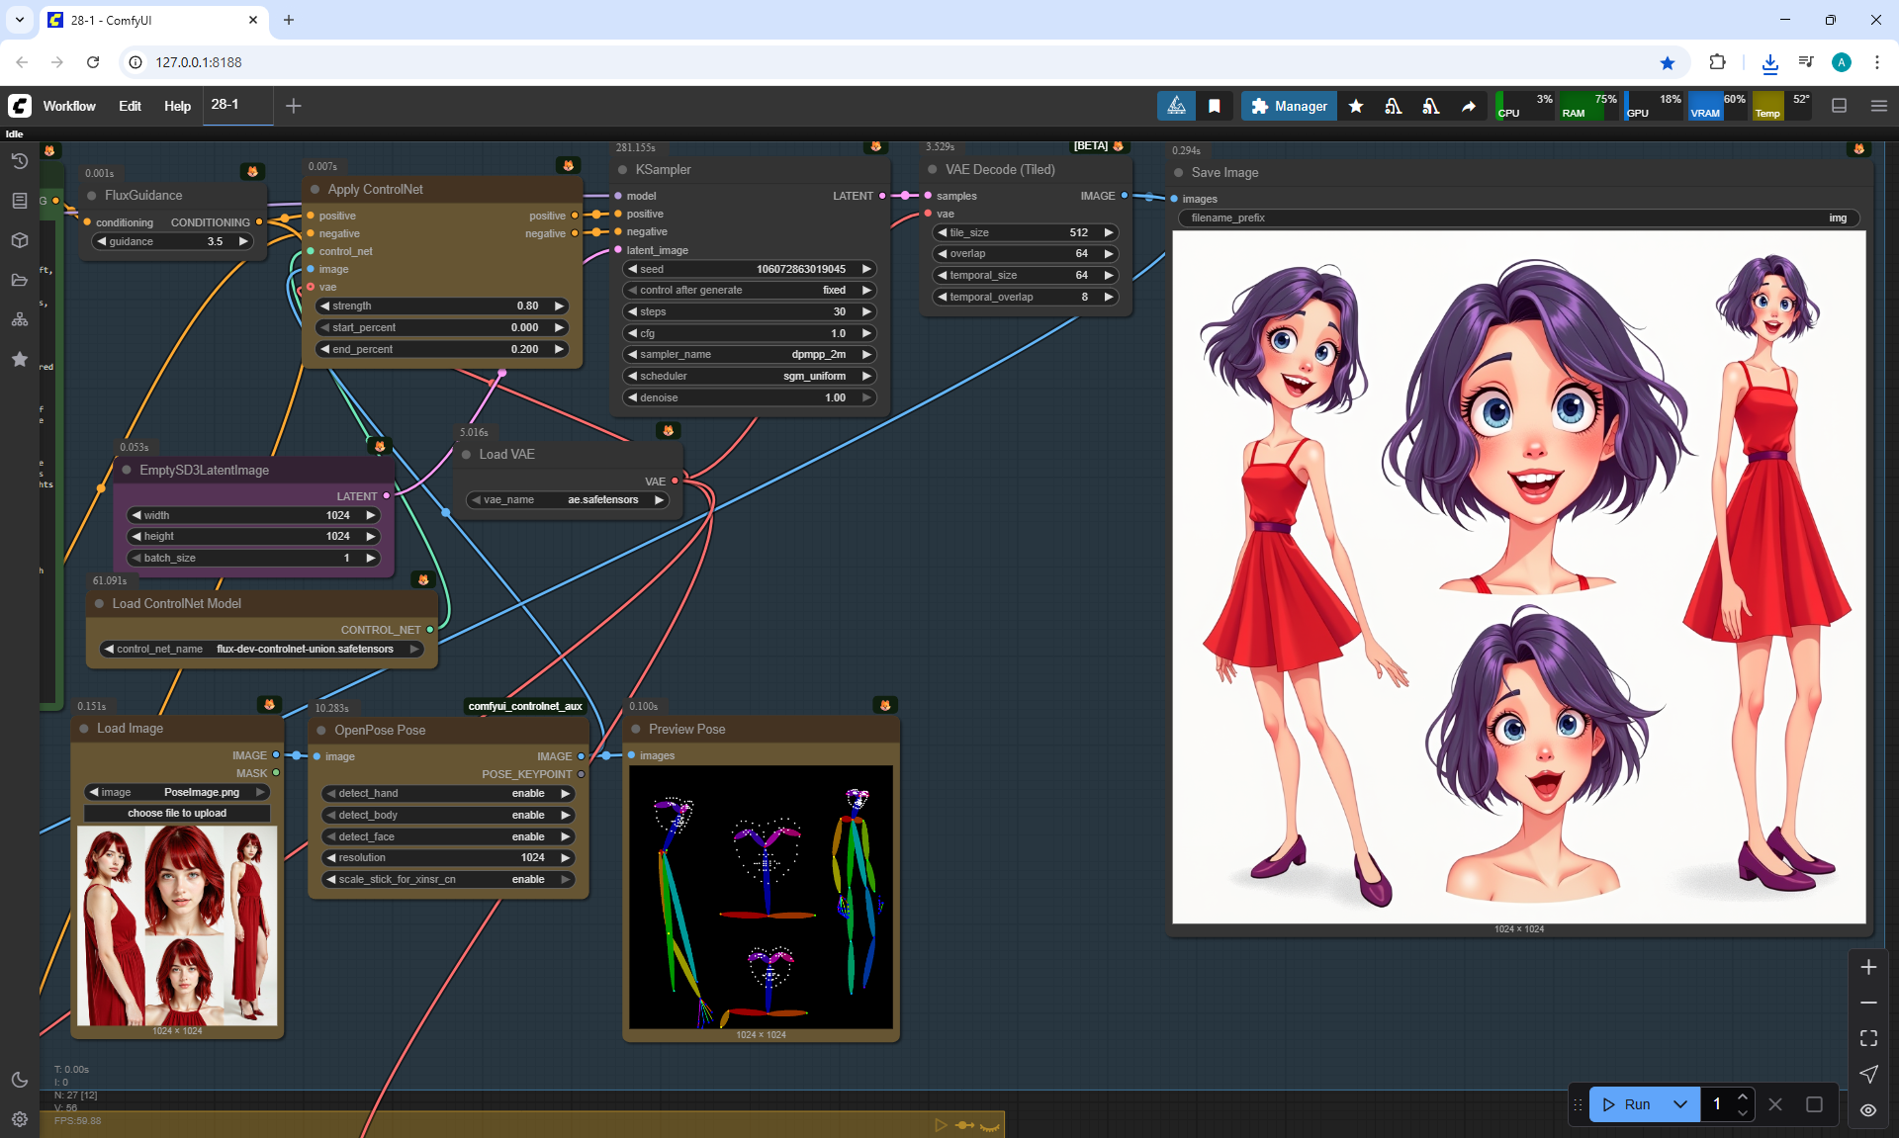1899x1138 pixels.
Task: Open the model library tree icon
Action: [19, 319]
